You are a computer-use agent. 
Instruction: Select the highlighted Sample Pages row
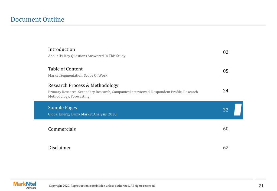pyautogui.click(x=138, y=110)
